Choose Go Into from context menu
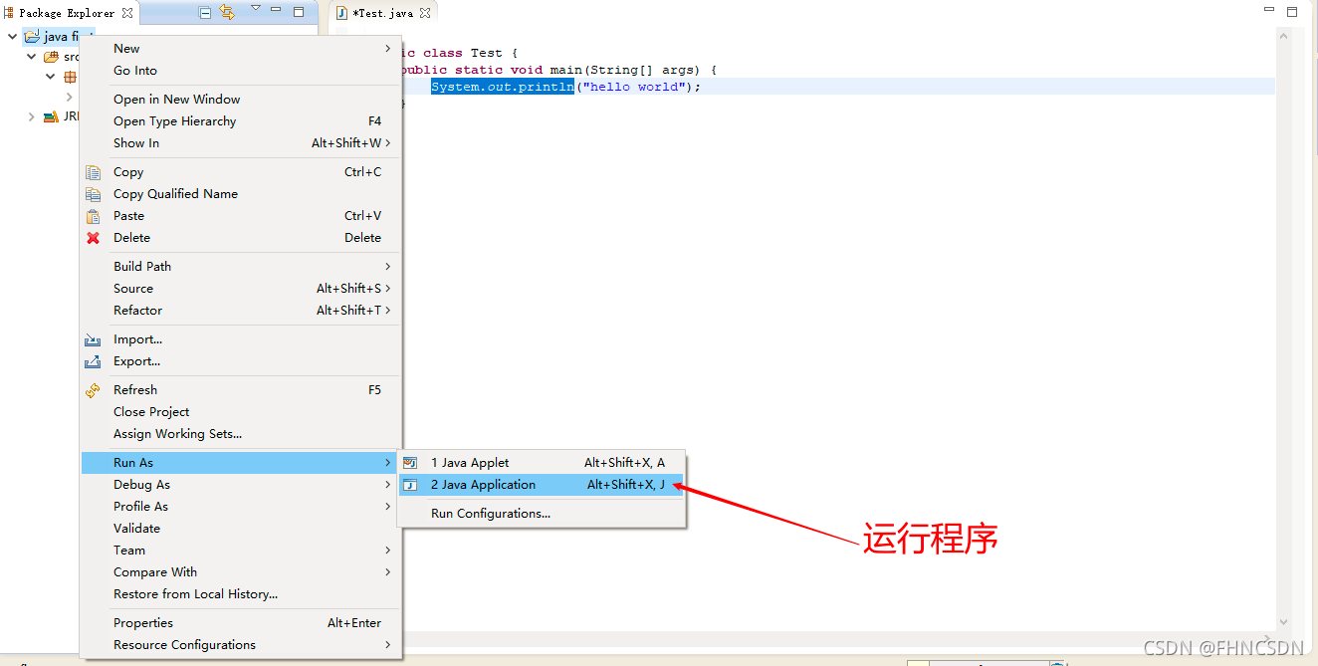The height and width of the screenshot is (666, 1318). 241,70
